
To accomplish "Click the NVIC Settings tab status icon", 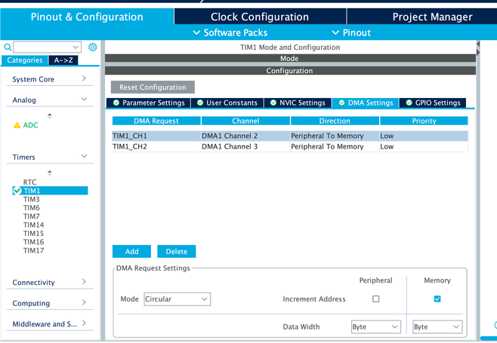I will [273, 103].
